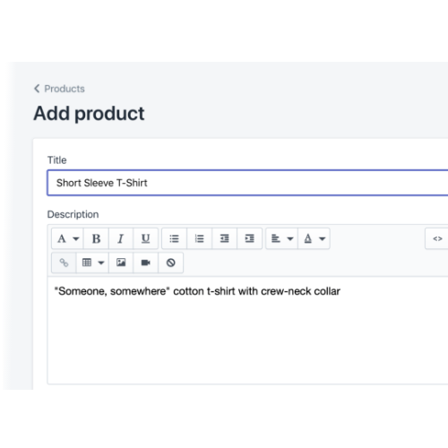Click inside the description text area
The width and height of the screenshot is (448, 448).
[x=247, y=331]
